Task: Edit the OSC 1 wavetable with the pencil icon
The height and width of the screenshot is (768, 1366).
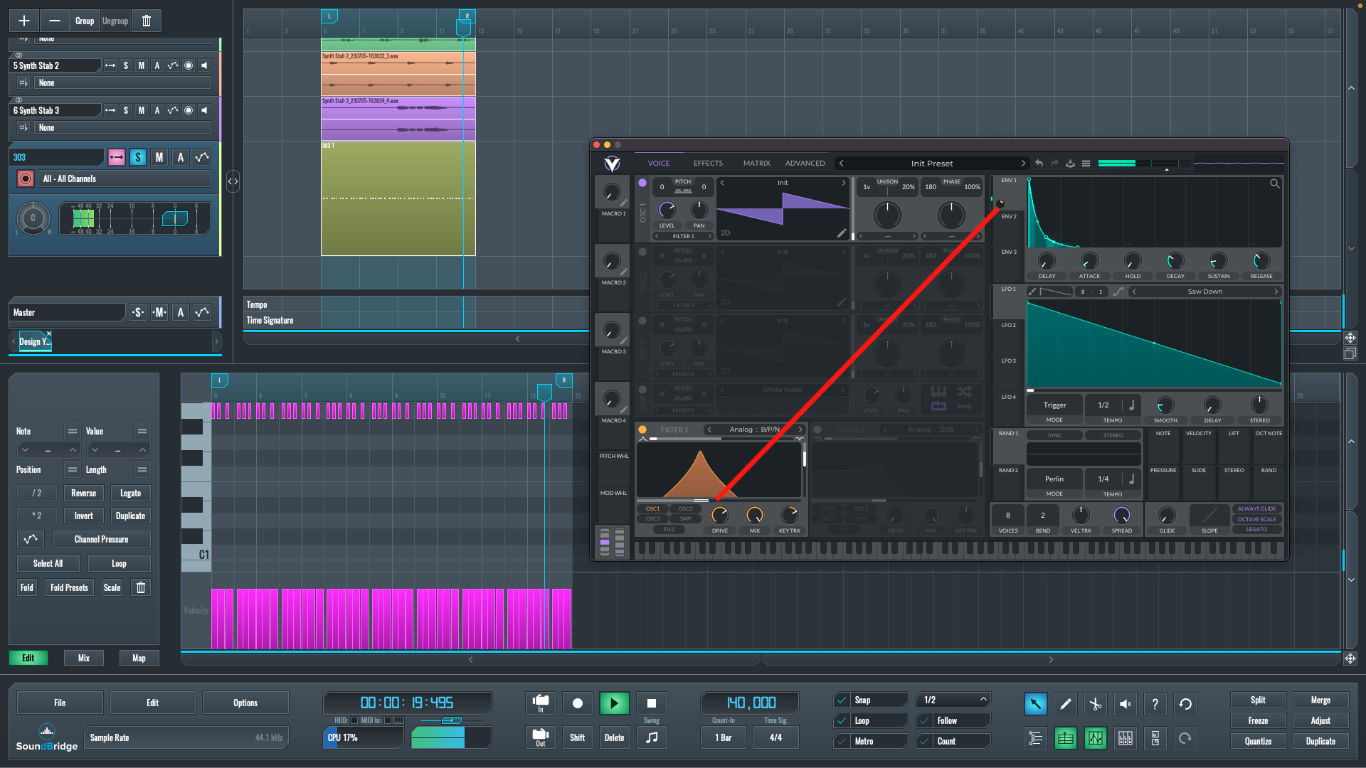Action: click(x=842, y=233)
